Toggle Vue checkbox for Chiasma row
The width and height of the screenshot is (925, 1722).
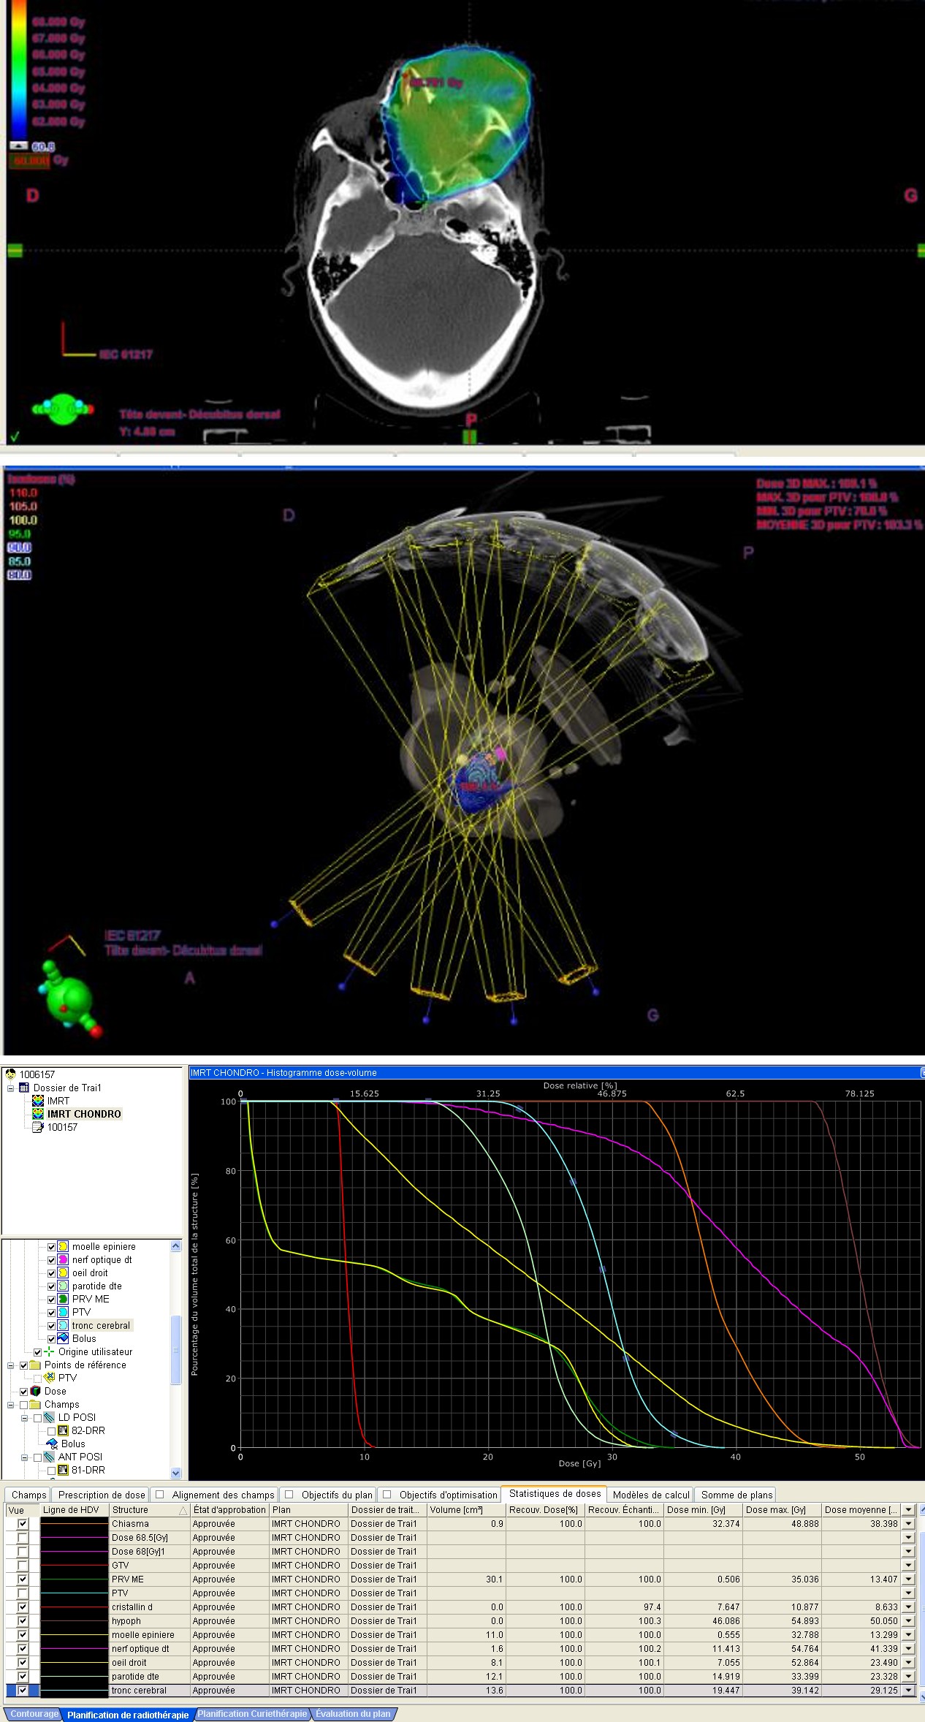click(x=23, y=1524)
